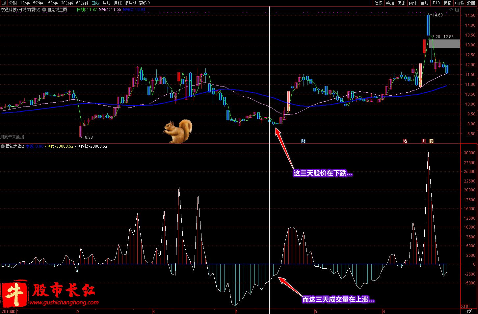Image resolution: width=478 pixels, height=314 pixels.
Task: Switch to 1分钟 period
Action: click(x=25, y=3)
